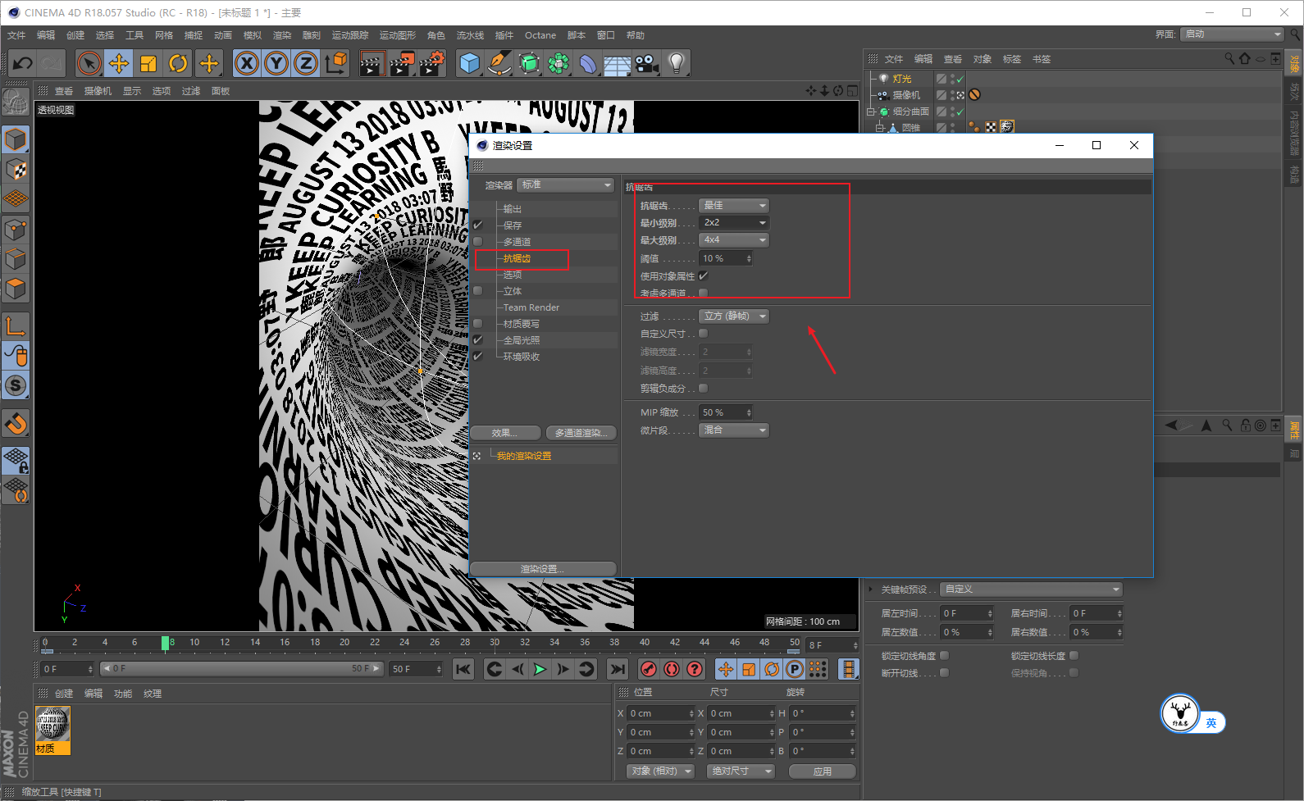Open the 最小级别 dropdown
The height and width of the screenshot is (801, 1304).
734,223
